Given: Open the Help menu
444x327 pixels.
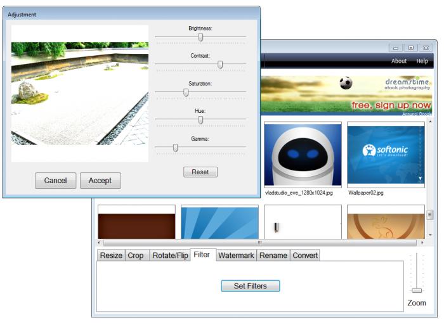Looking at the screenshot, I should pyautogui.click(x=422, y=61).
